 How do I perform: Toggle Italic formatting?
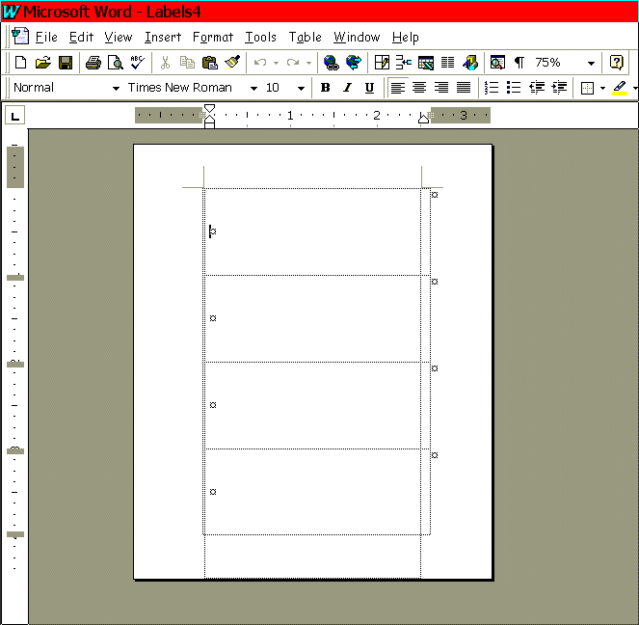[347, 88]
